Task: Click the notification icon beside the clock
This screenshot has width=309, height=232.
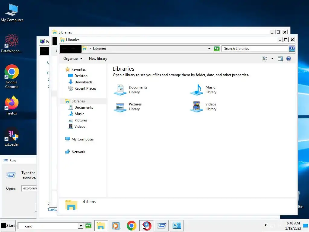Action: coord(305,226)
